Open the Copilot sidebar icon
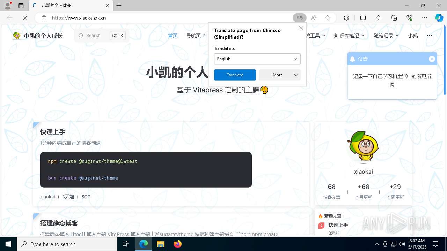447x251 pixels. [x=439, y=18]
